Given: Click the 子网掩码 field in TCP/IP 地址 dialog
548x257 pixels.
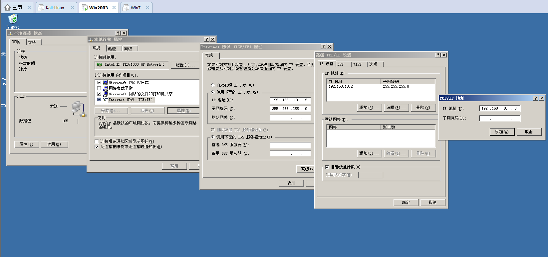Looking at the screenshot, I should [499, 119].
